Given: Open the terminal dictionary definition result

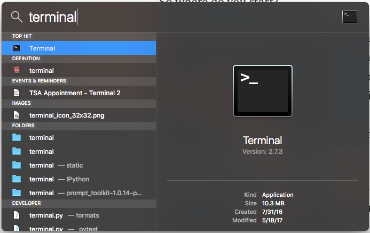Looking at the screenshot, I should [79, 70].
